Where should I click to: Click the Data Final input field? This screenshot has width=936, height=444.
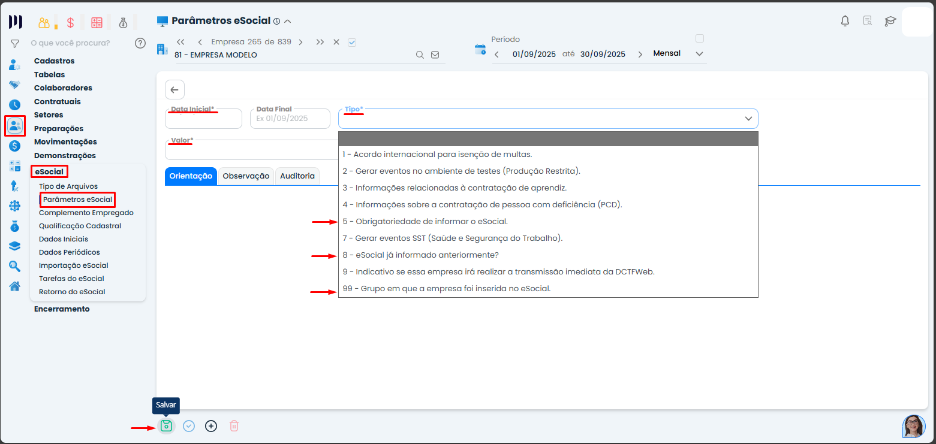(290, 119)
